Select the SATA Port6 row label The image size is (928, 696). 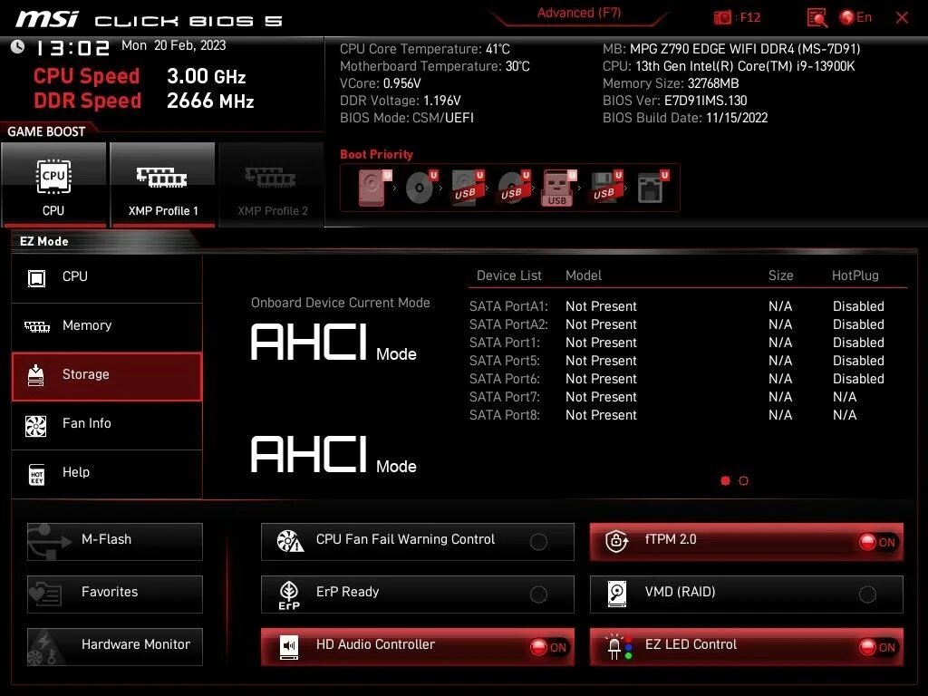click(505, 380)
